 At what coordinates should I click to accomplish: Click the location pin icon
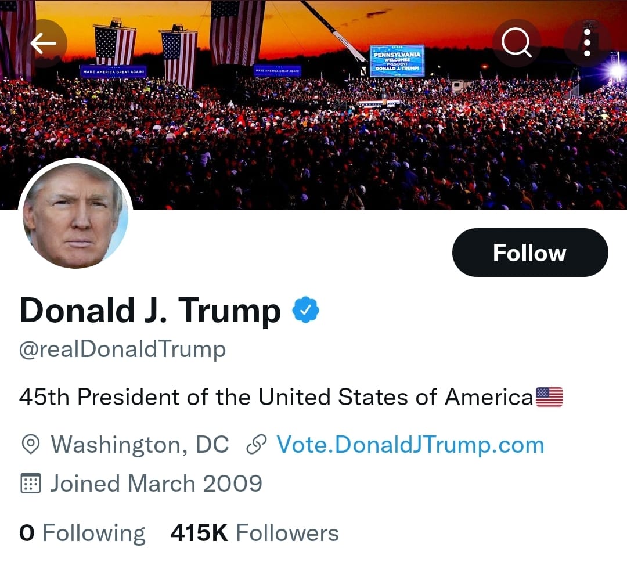tap(30, 445)
